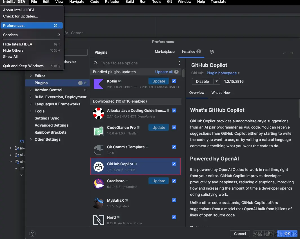Toggle the Gradianto plugin checkbox
Image resolution: width=300 pixels, height=239 pixels.
[x=174, y=181]
